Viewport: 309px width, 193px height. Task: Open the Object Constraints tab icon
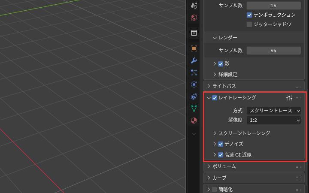pos(194,96)
